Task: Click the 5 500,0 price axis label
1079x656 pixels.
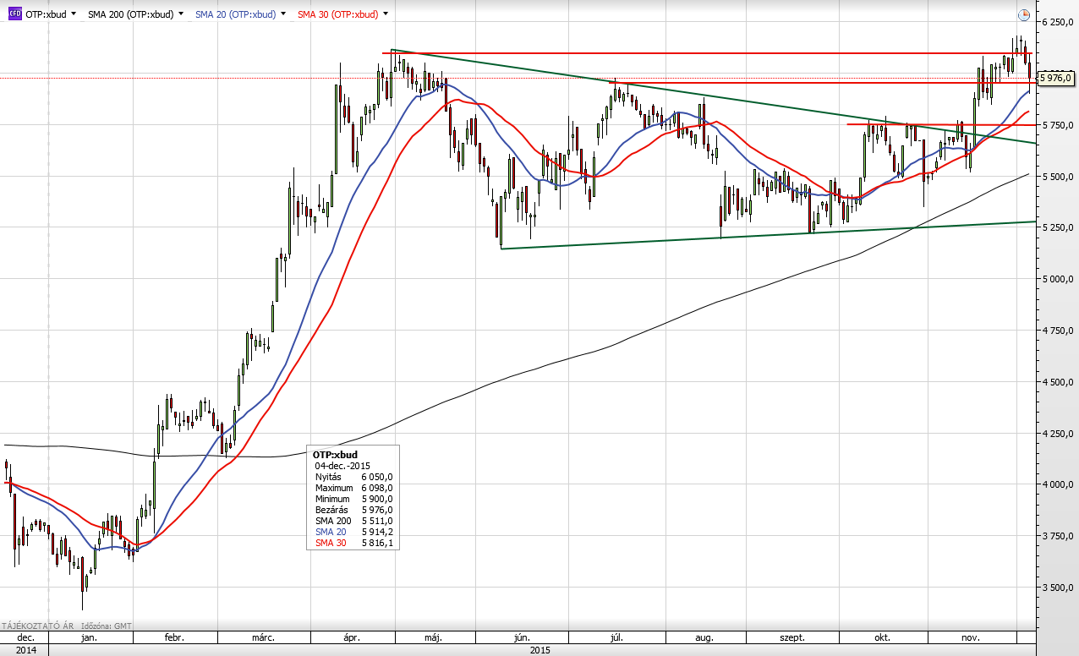Action: click(1058, 177)
